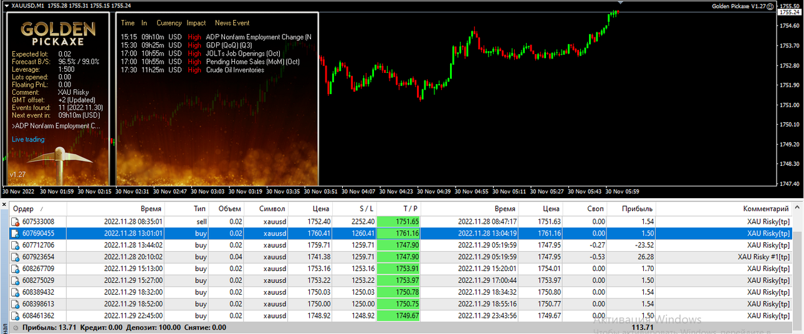Sort by the S / L column header
The image size is (804, 334).
(x=355, y=209)
